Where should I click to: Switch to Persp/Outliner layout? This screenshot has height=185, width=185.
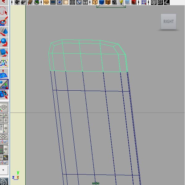point(4,129)
